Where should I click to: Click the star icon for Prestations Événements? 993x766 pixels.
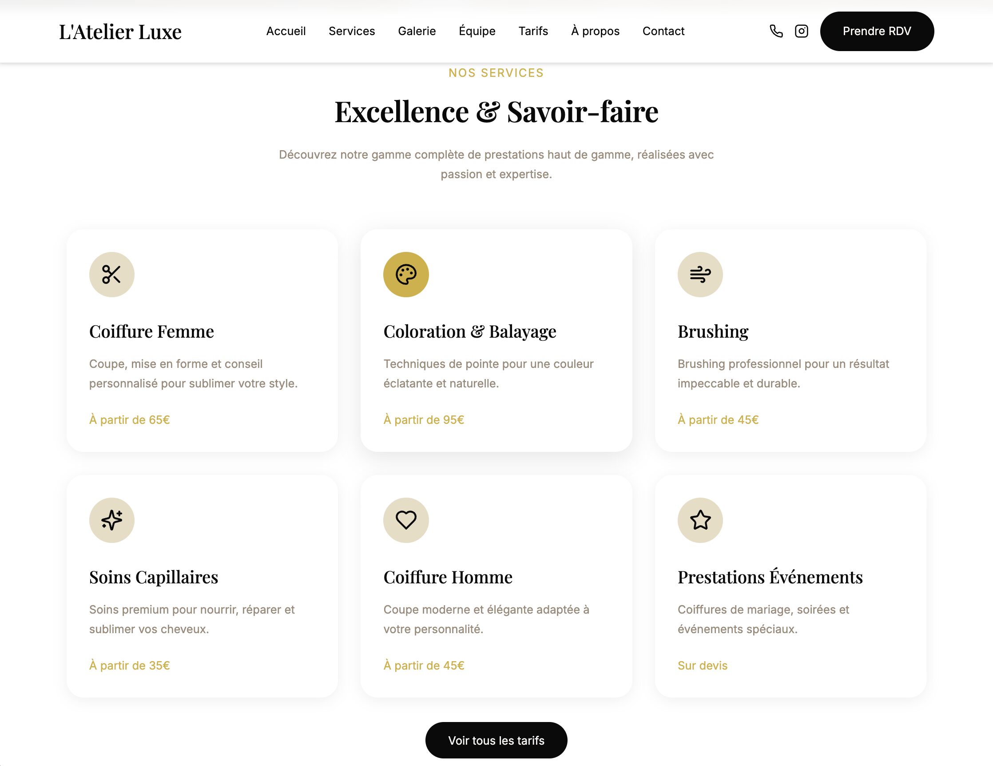[x=700, y=520]
